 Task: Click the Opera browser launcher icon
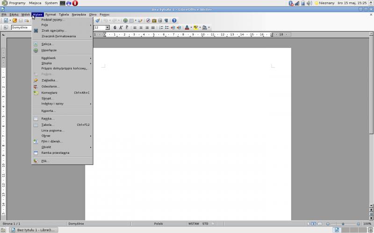coord(75,3)
